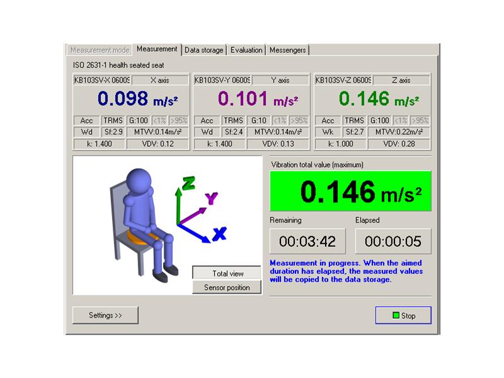Screen dimensions: 504x378
Task: Open the Evaluation tab
Action: pyautogui.click(x=246, y=50)
